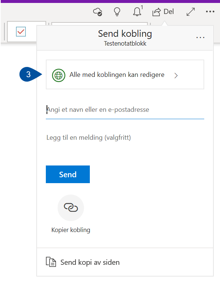Open the lightbulb tips icon
Image resolution: width=220 pixels, height=285 pixels.
[117, 12]
